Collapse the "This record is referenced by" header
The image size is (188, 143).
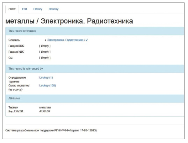click(x=25, y=68)
